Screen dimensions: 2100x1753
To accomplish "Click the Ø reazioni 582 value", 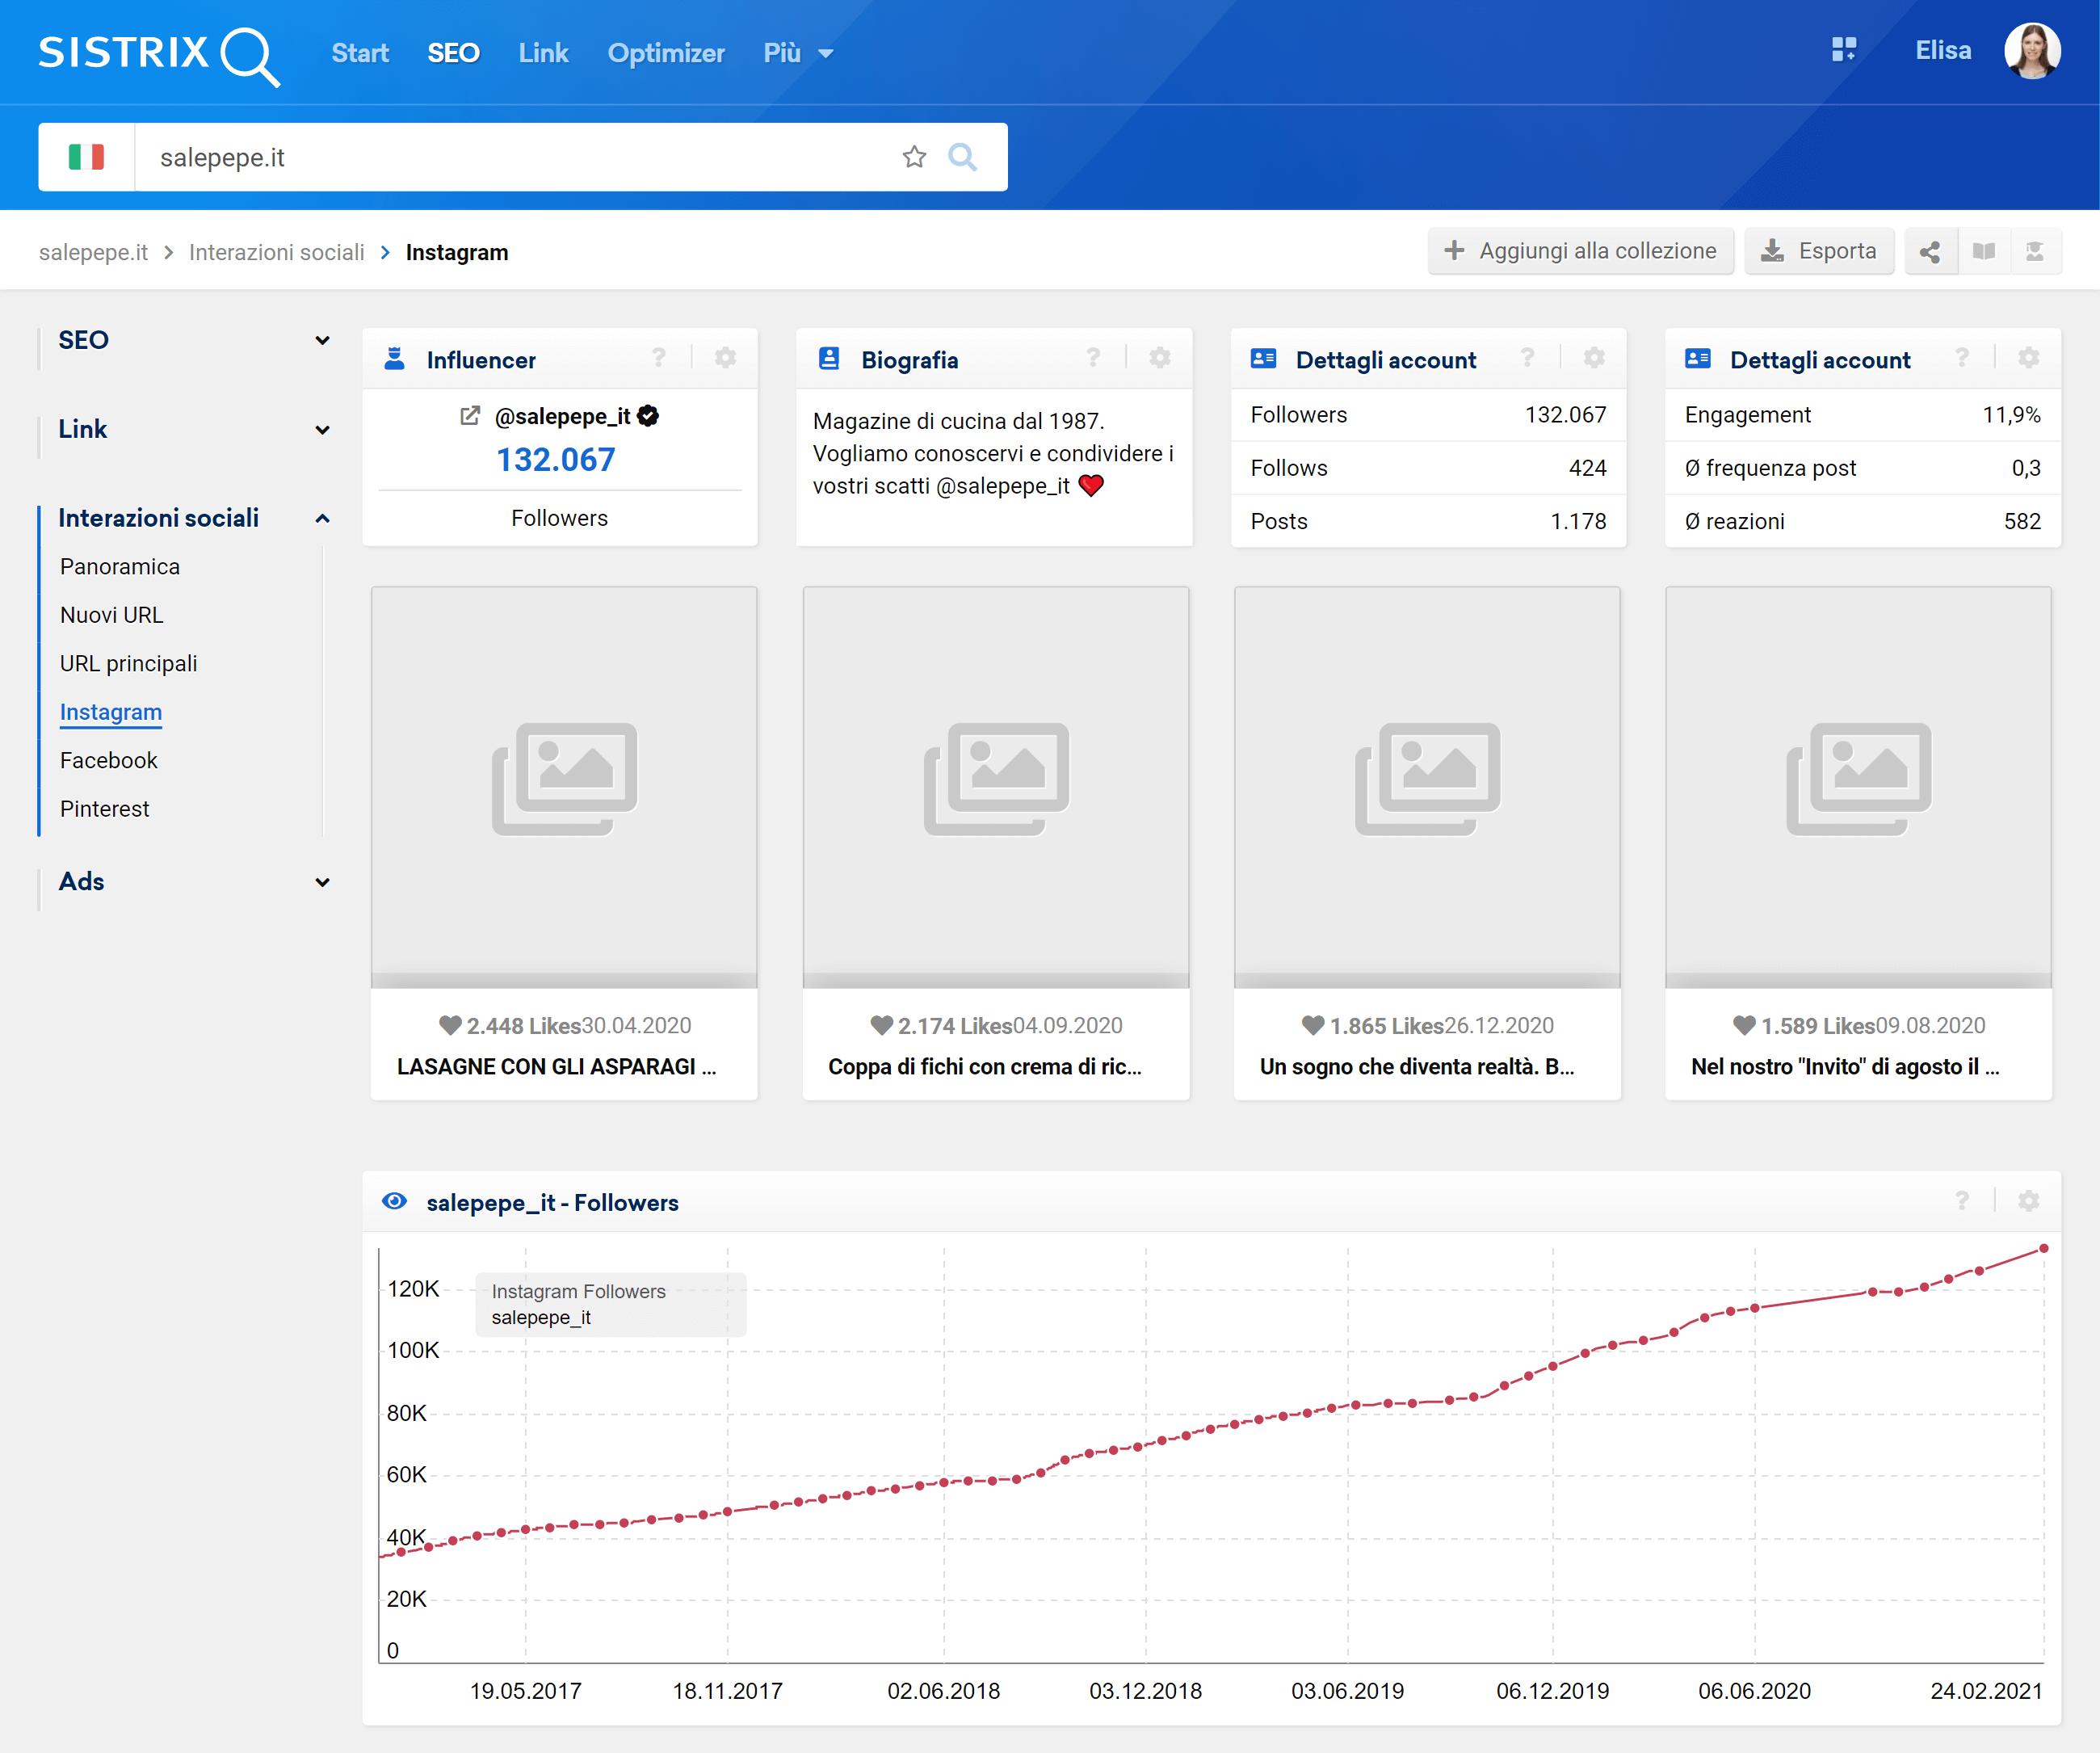I will click(x=2022, y=521).
